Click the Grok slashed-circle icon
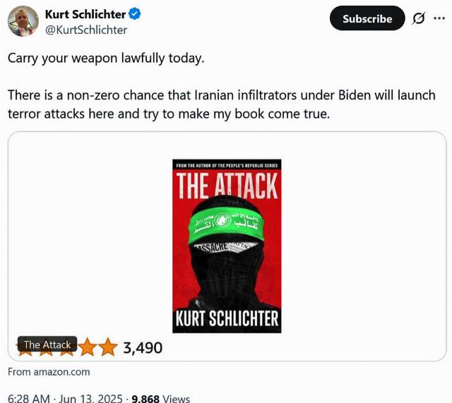 pyautogui.click(x=418, y=18)
